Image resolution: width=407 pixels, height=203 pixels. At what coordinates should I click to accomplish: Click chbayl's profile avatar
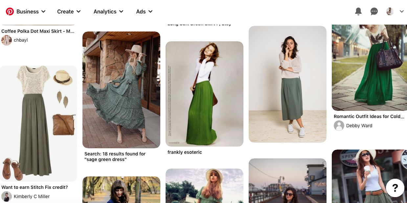click(7, 40)
